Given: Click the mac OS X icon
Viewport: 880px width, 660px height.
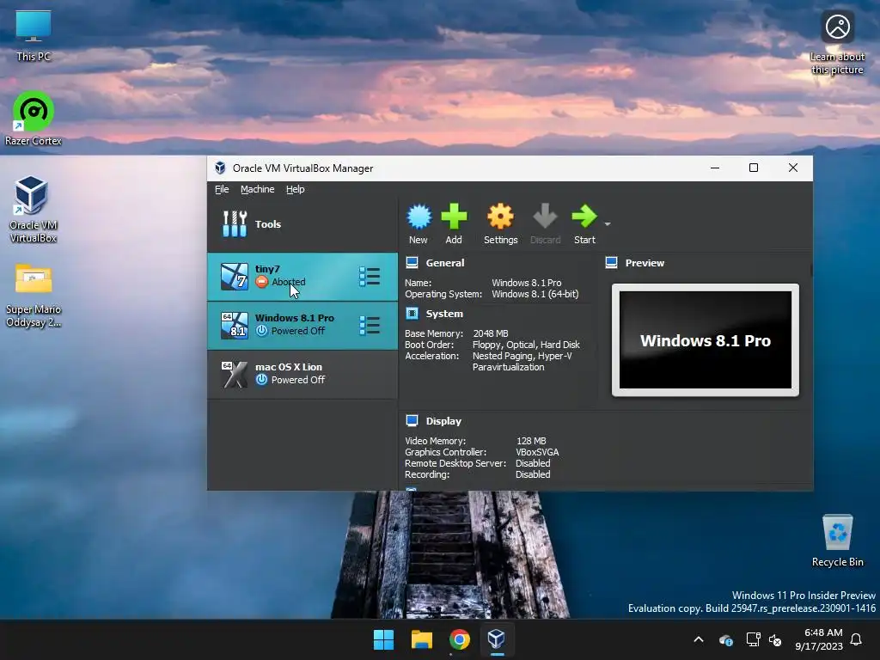Looking at the screenshot, I should tap(234, 375).
